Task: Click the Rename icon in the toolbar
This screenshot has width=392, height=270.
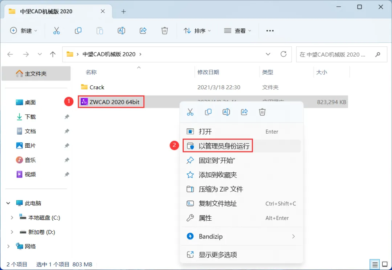Action: point(121,31)
